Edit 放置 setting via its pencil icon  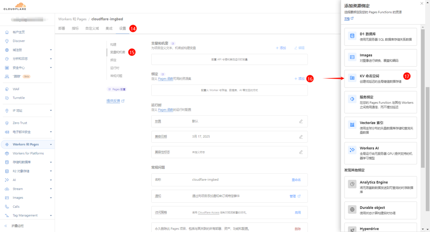click(301, 121)
